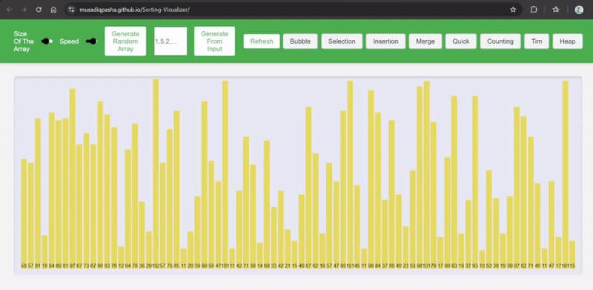Click Generate From Input button

click(214, 41)
